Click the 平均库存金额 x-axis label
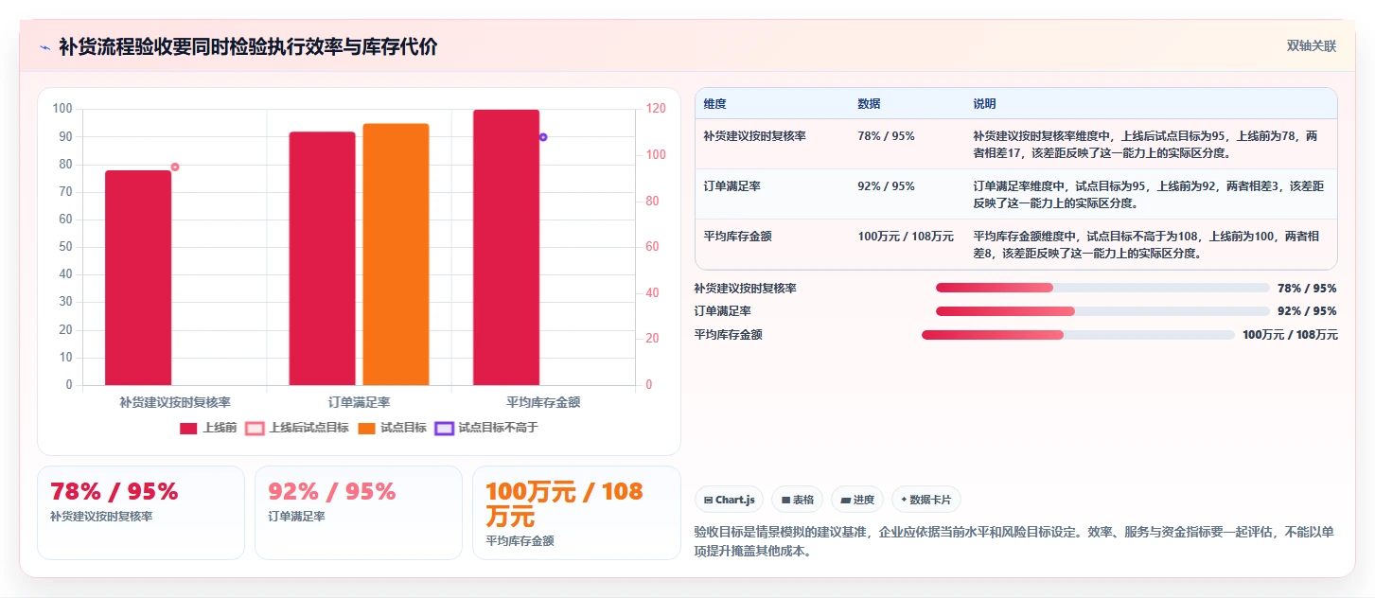 click(x=543, y=402)
